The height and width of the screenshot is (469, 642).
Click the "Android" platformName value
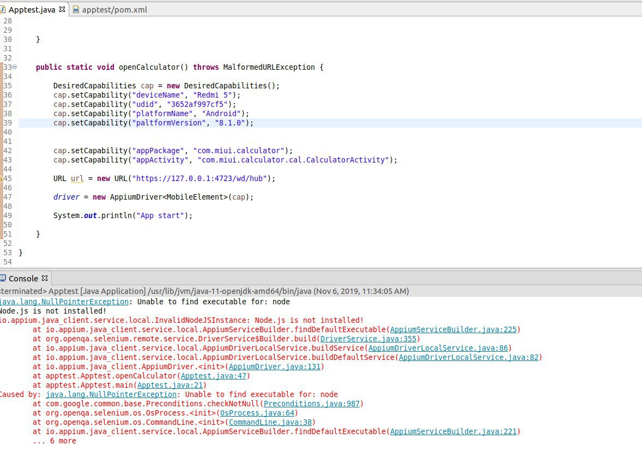click(x=221, y=113)
